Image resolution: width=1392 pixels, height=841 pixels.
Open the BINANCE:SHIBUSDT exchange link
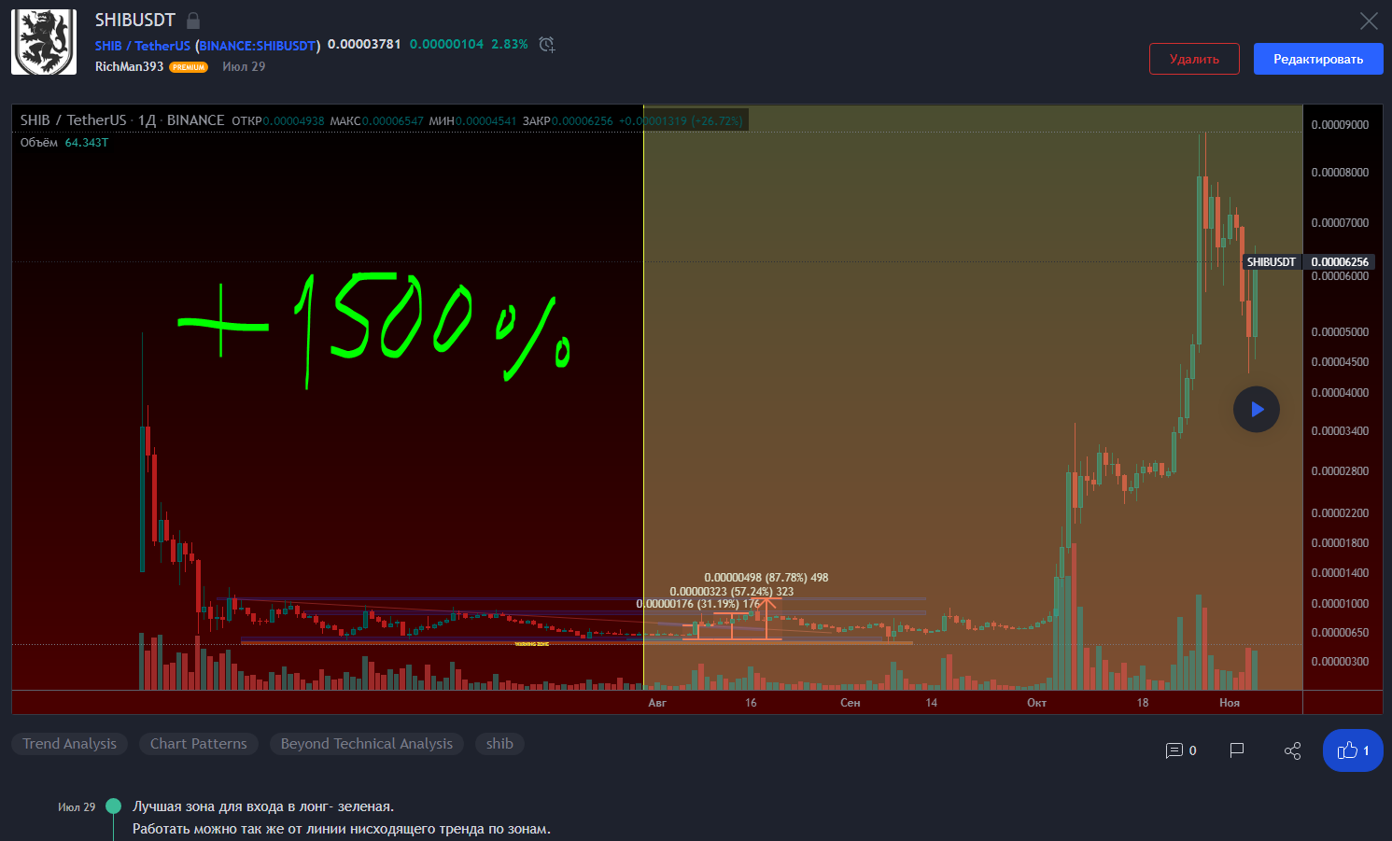[259, 45]
